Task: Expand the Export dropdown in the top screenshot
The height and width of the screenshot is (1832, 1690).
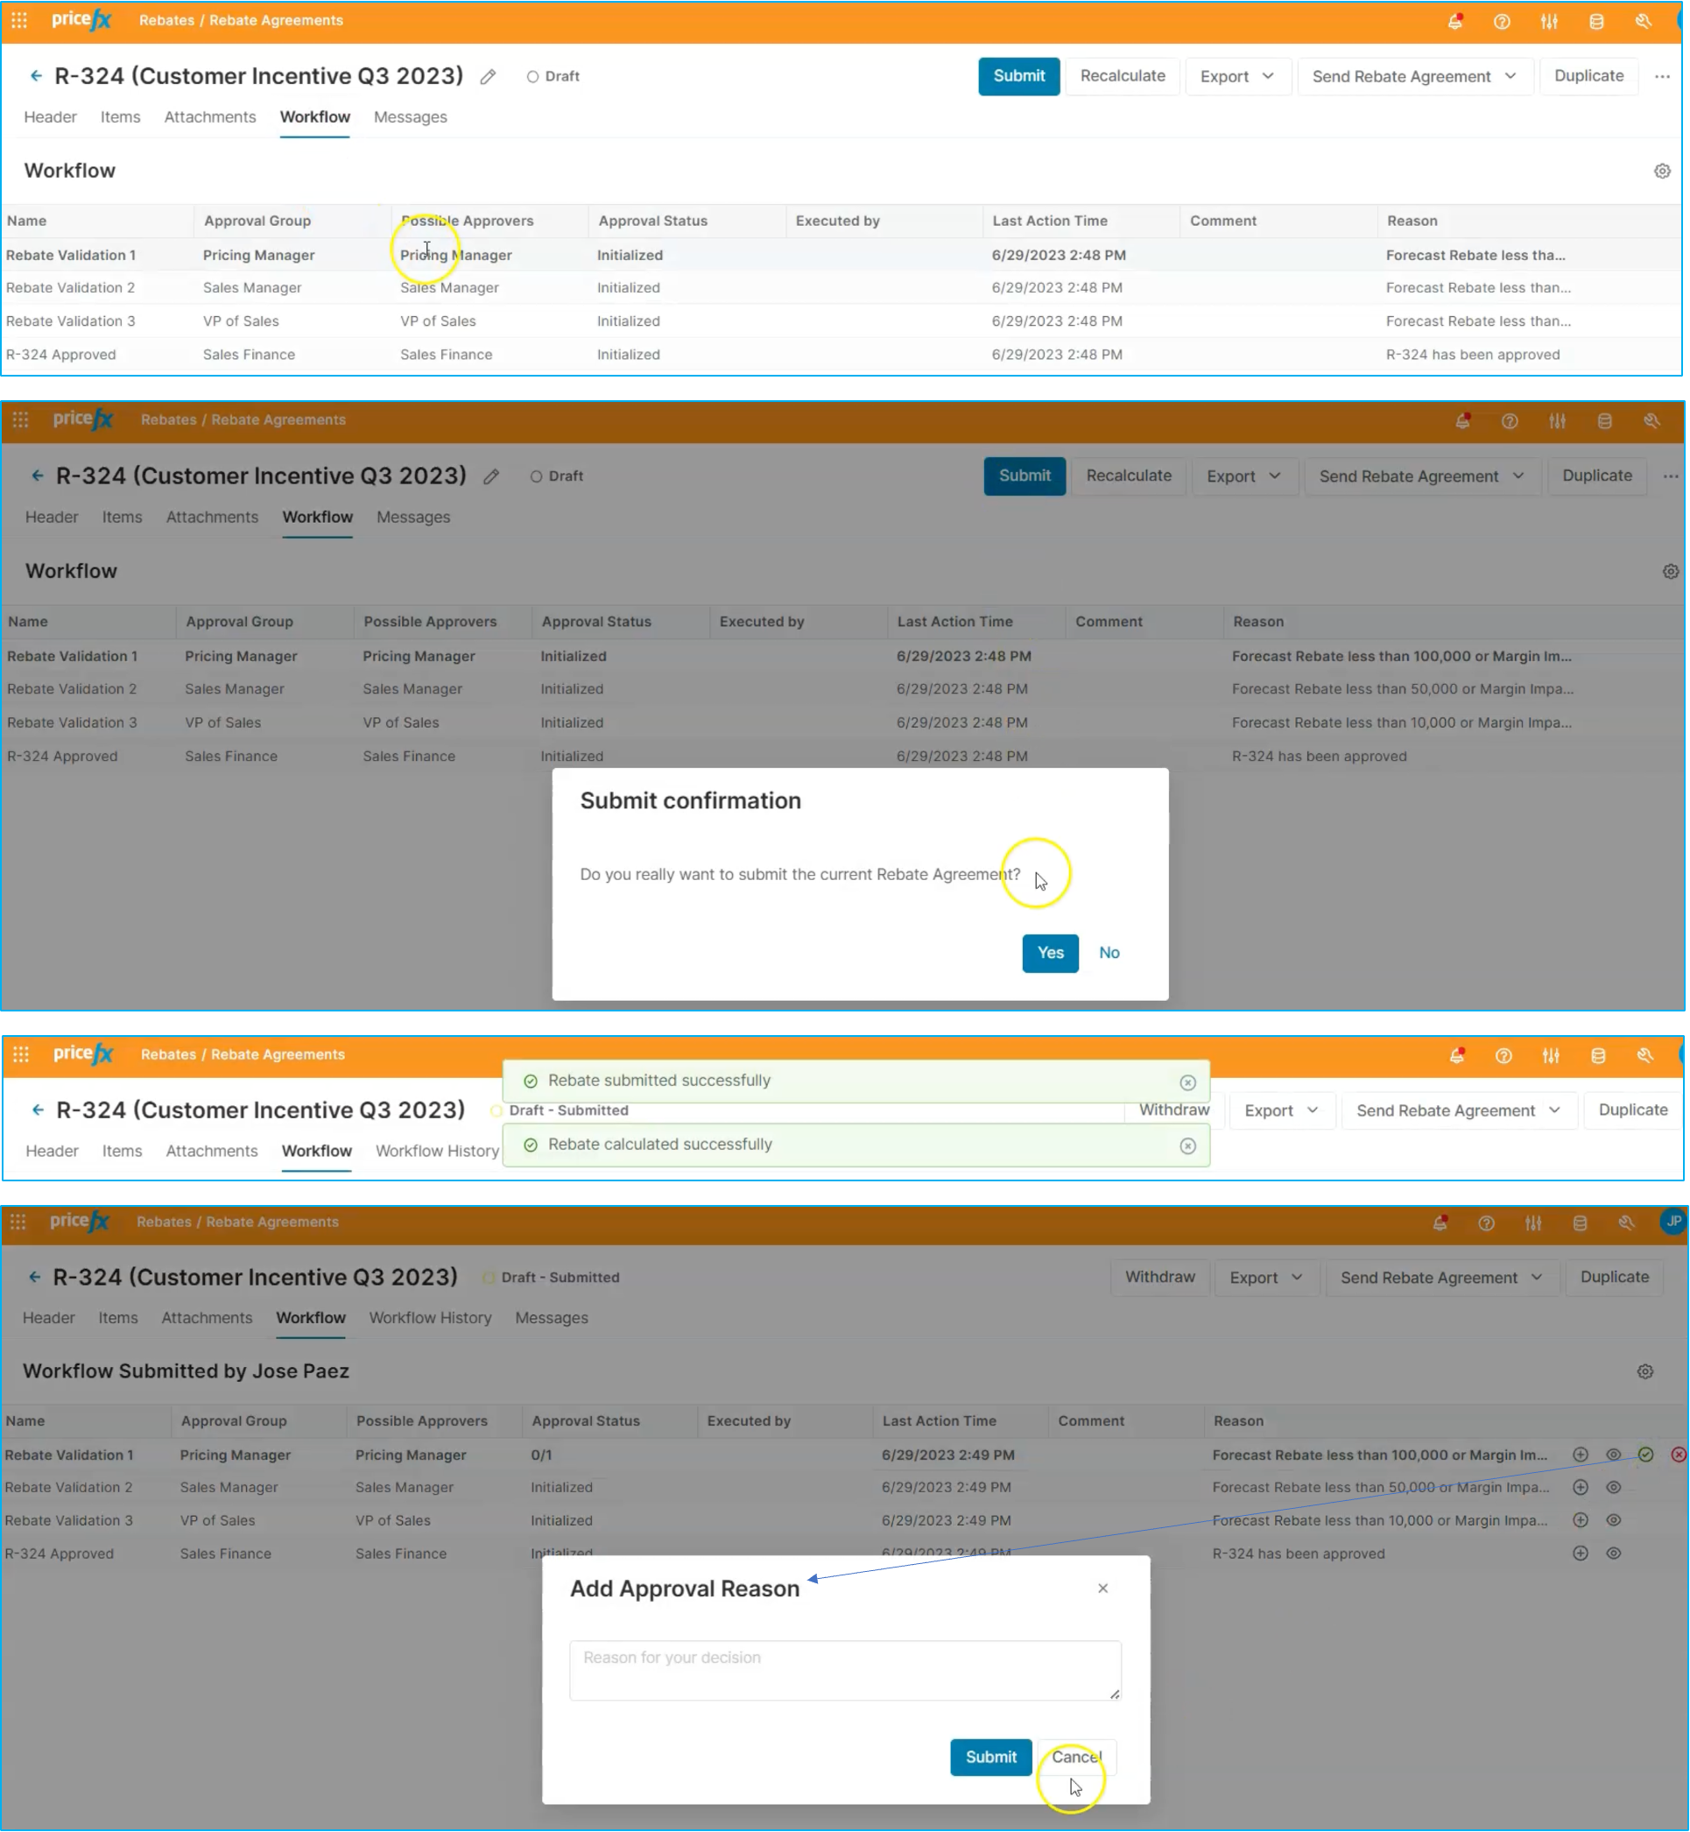Action: click(1237, 77)
